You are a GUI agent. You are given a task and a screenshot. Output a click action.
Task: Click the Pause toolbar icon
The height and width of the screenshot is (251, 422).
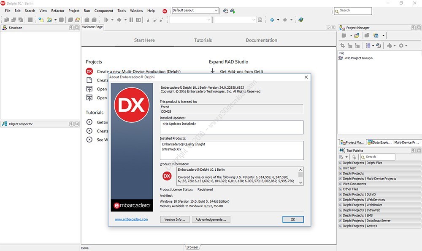[131, 20]
